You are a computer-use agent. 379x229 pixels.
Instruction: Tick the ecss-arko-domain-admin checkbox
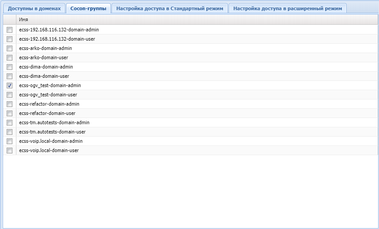pos(9,48)
